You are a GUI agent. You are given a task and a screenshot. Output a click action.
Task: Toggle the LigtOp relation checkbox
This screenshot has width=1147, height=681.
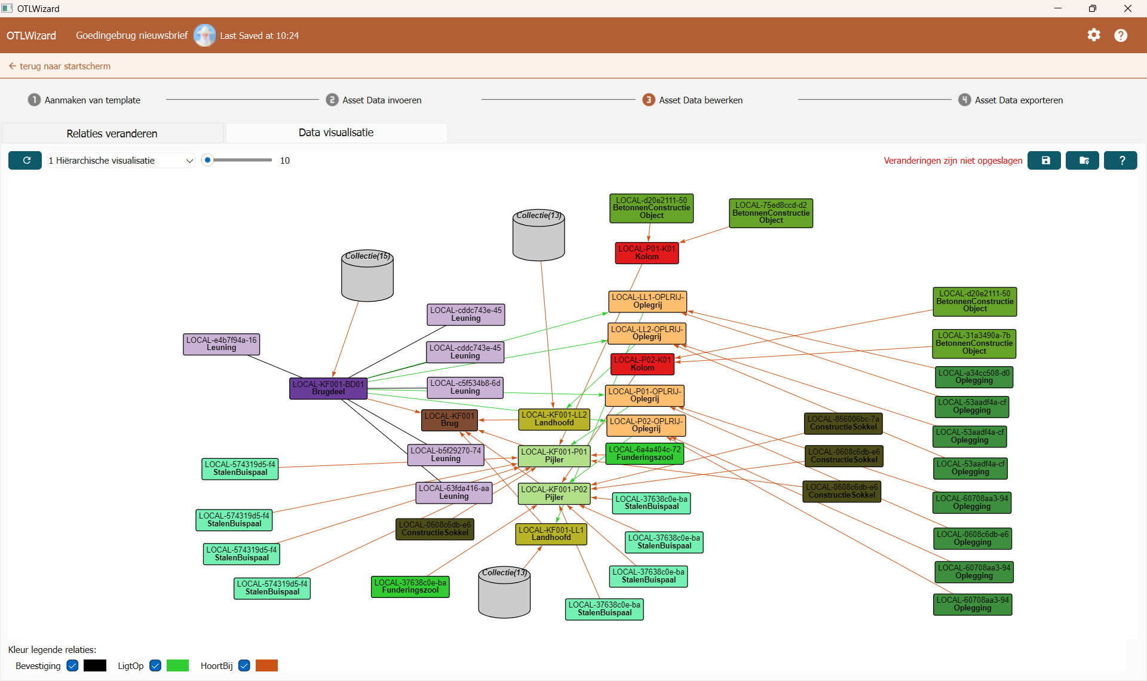coord(155,665)
